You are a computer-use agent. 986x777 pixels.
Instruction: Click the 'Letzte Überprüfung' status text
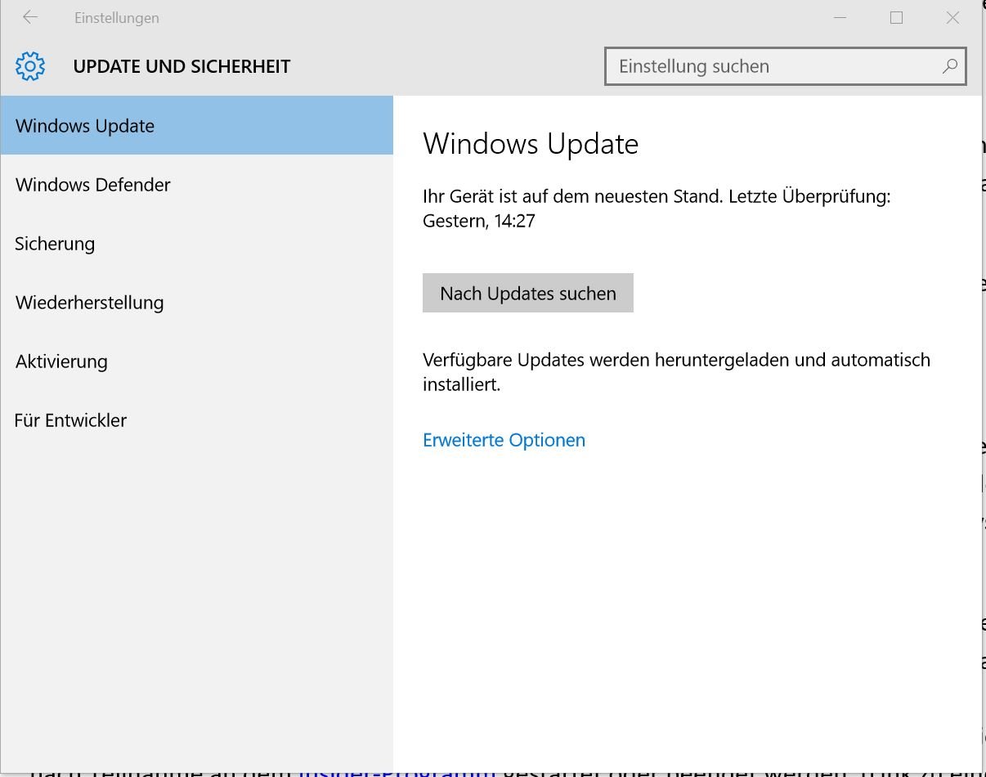pyautogui.click(x=836, y=196)
